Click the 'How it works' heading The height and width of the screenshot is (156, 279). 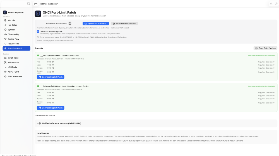pyautogui.click(x=43, y=133)
